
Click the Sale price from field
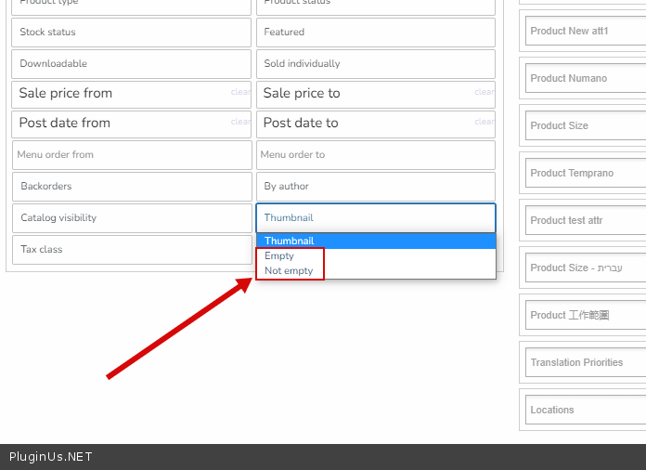122,94
